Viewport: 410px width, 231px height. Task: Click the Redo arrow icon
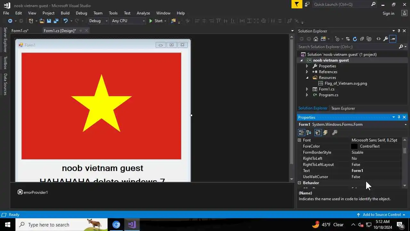[77, 21]
